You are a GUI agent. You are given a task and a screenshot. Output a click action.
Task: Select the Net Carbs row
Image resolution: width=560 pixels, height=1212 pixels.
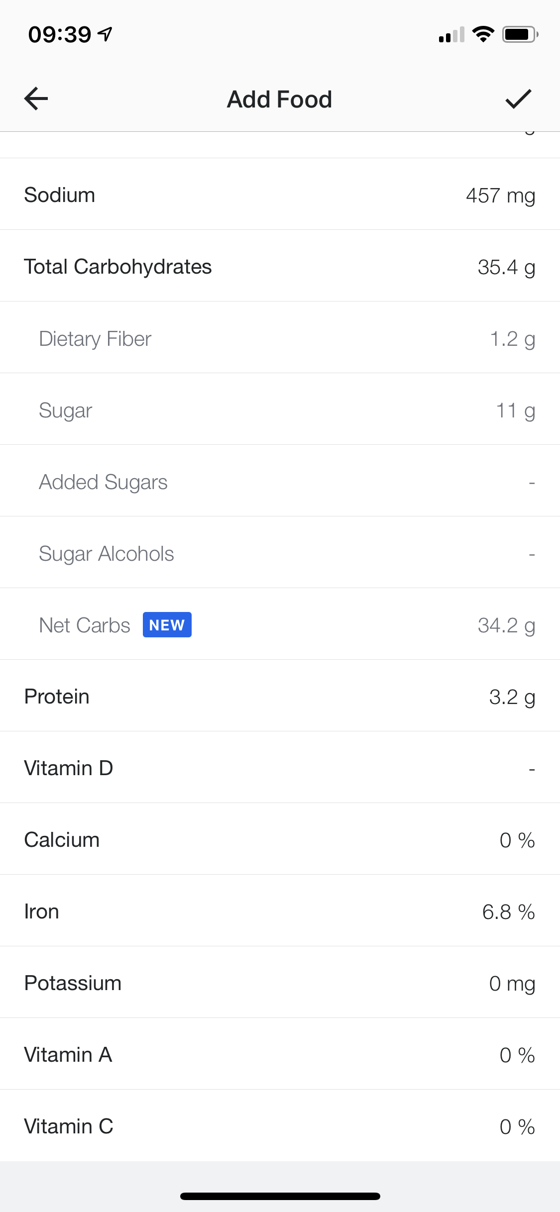280,624
